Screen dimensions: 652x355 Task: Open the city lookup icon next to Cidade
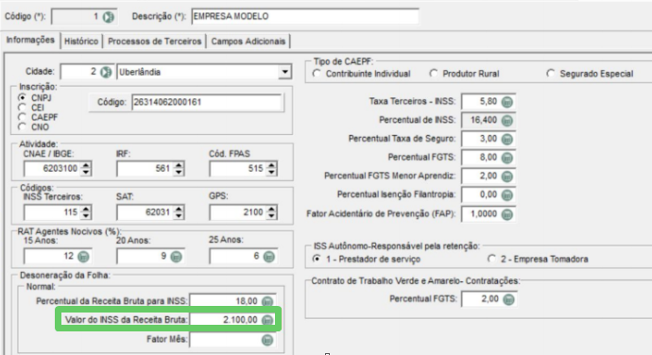click(106, 73)
